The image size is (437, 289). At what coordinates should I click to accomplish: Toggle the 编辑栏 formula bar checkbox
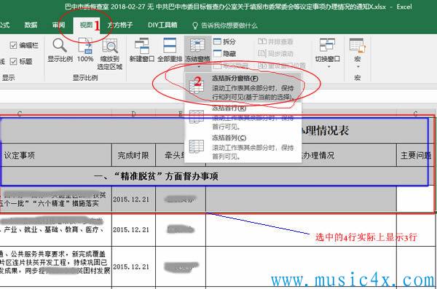coord(13,45)
